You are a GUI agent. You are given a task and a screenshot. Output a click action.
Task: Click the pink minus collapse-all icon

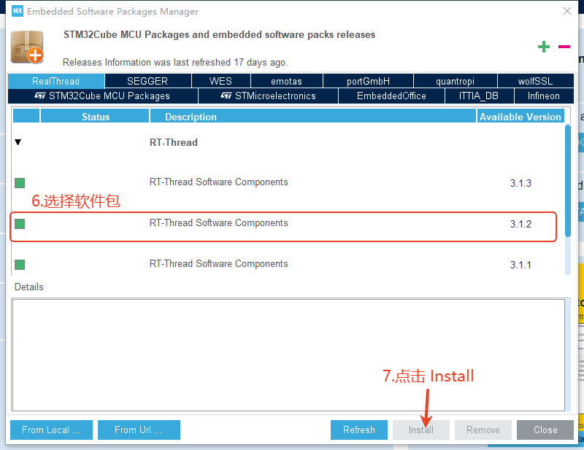coord(564,47)
